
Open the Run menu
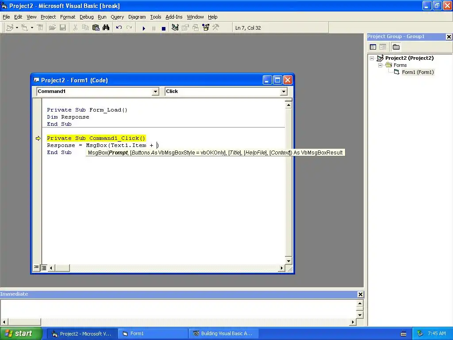(x=102, y=17)
